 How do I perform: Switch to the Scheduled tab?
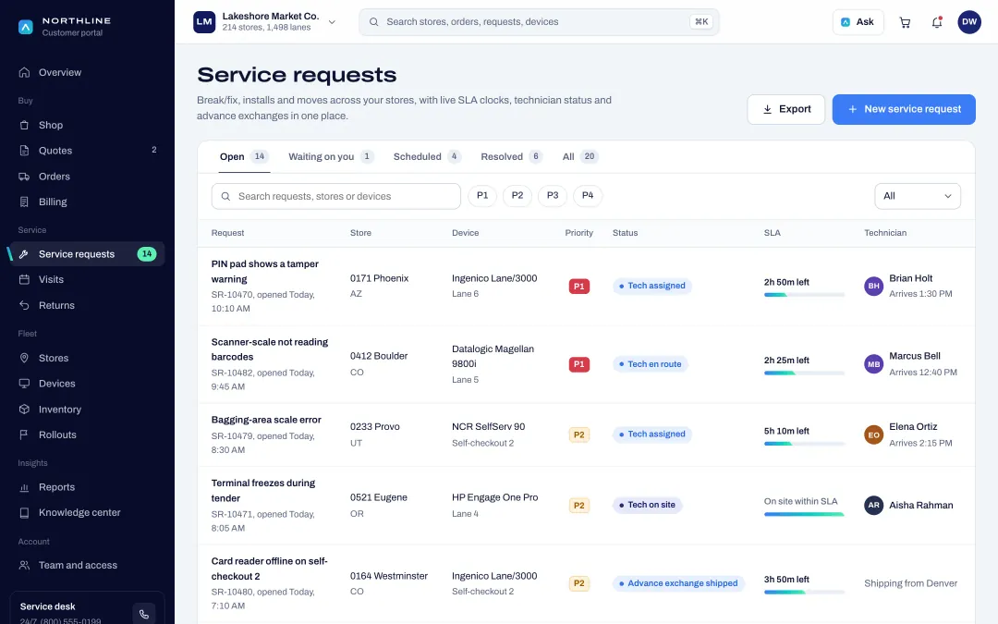pyautogui.click(x=426, y=156)
